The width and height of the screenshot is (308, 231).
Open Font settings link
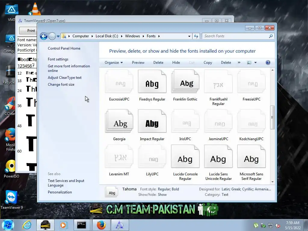point(58,59)
